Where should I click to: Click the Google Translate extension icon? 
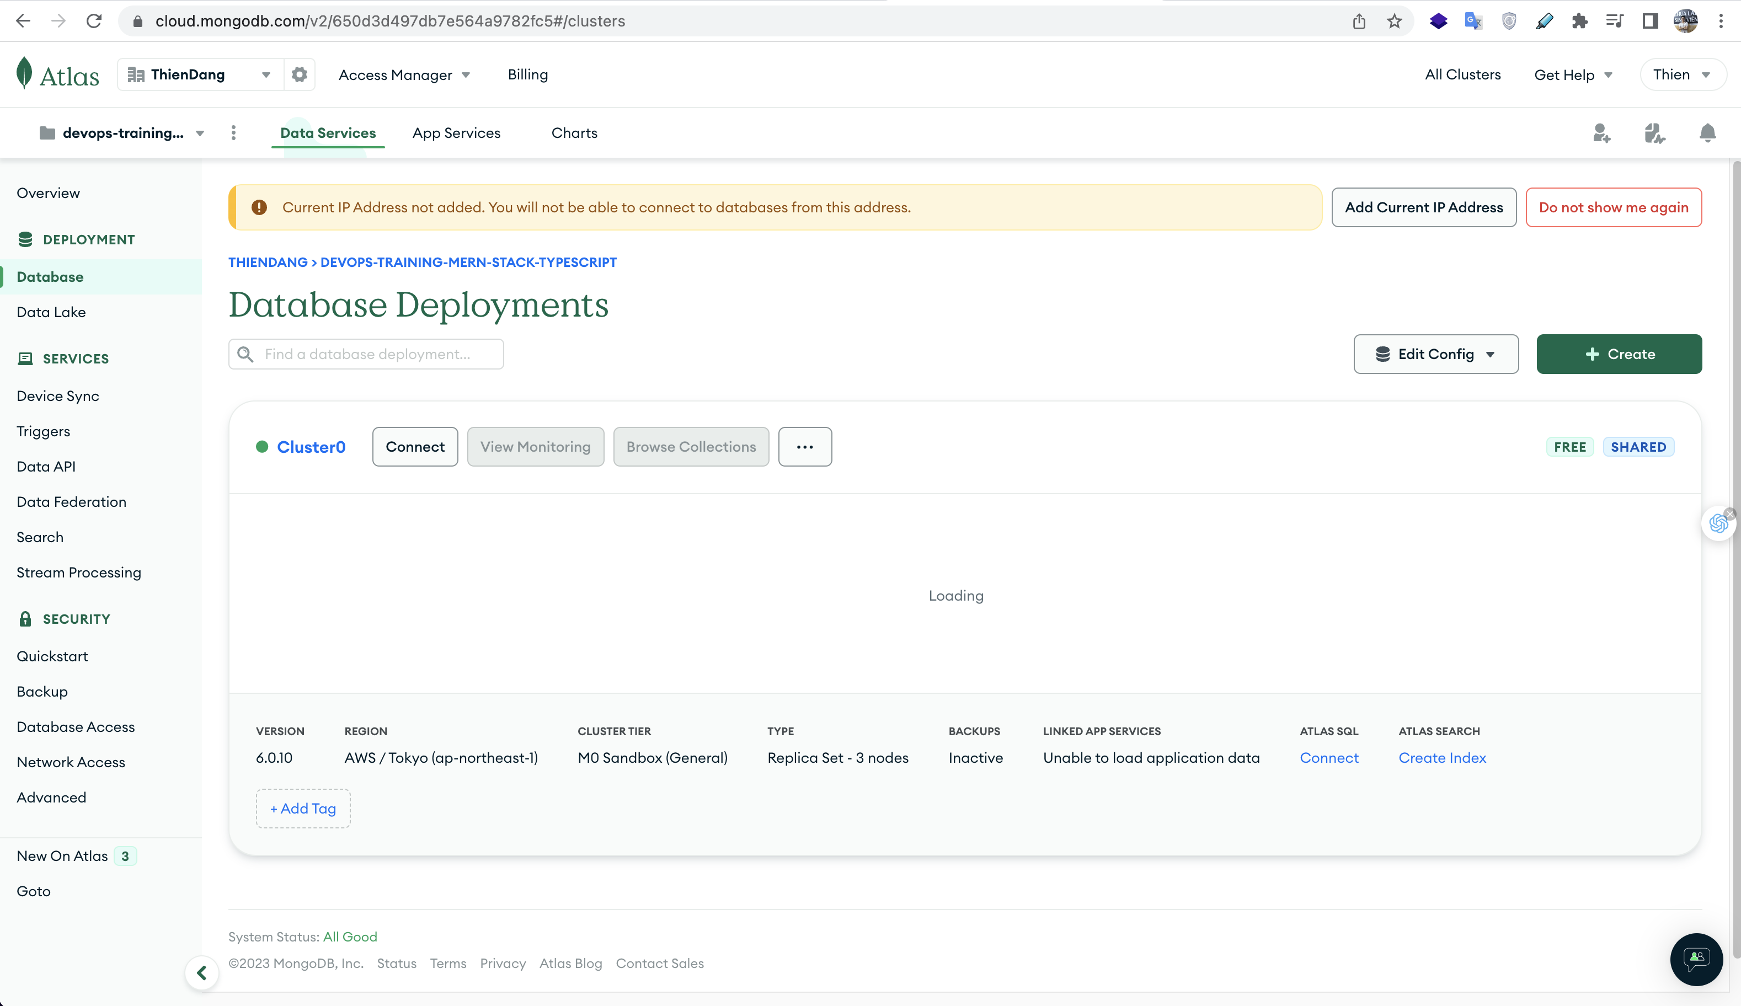[x=1473, y=22]
